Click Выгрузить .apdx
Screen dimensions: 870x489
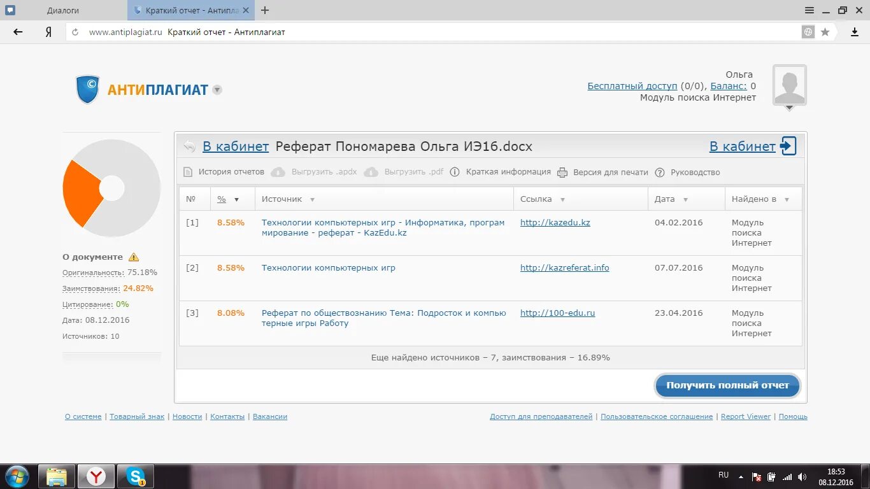point(324,172)
